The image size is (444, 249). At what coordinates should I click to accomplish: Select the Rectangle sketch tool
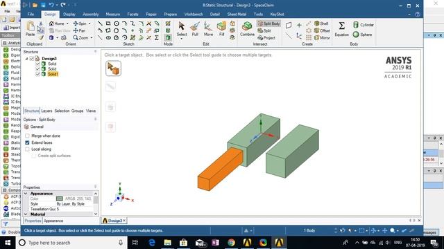coord(108,24)
